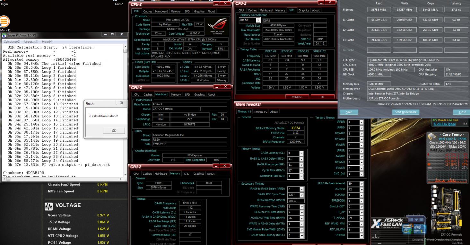Click AIDA64 L1 Cache Read 561.39 GB/s
This screenshot has width=470, height=245.
pos(379,20)
